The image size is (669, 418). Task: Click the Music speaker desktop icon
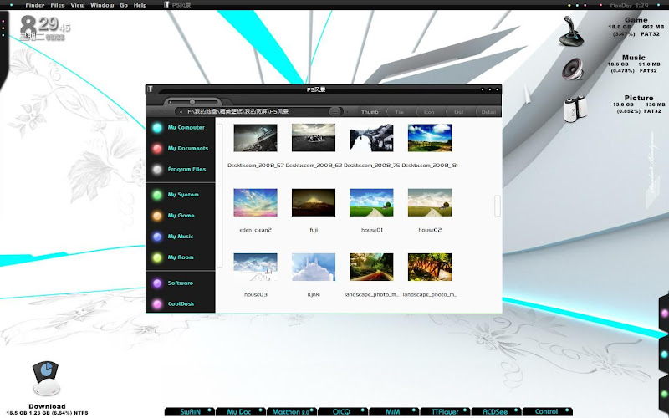tap(573, 69)
